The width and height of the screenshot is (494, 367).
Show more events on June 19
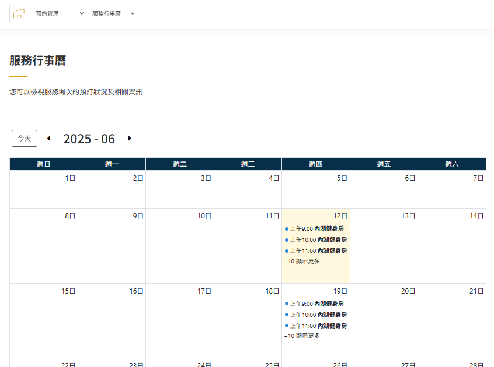pos(302,336)
